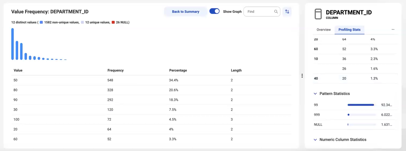The image size is (406, 151).
Task: Click the vertical dots panel divider handle
Action: pos(302,76)
